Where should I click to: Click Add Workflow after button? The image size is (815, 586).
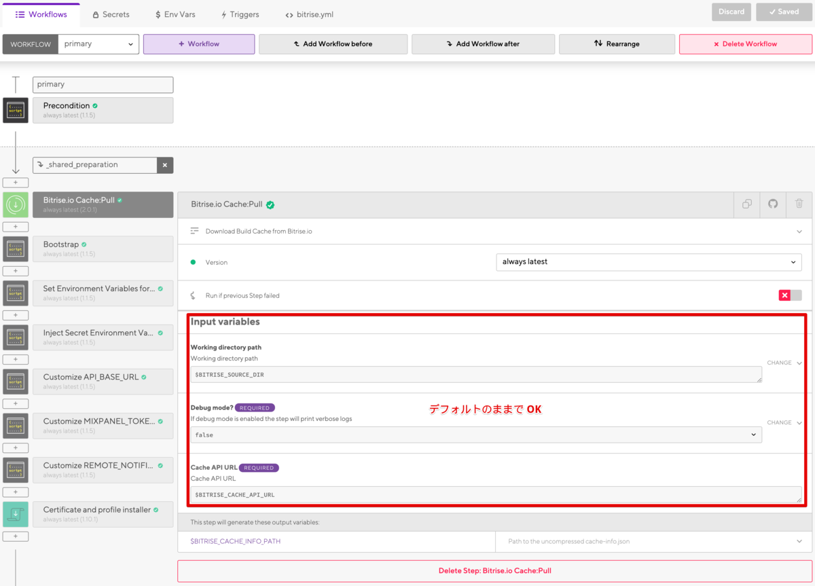[x=482, y=44]
